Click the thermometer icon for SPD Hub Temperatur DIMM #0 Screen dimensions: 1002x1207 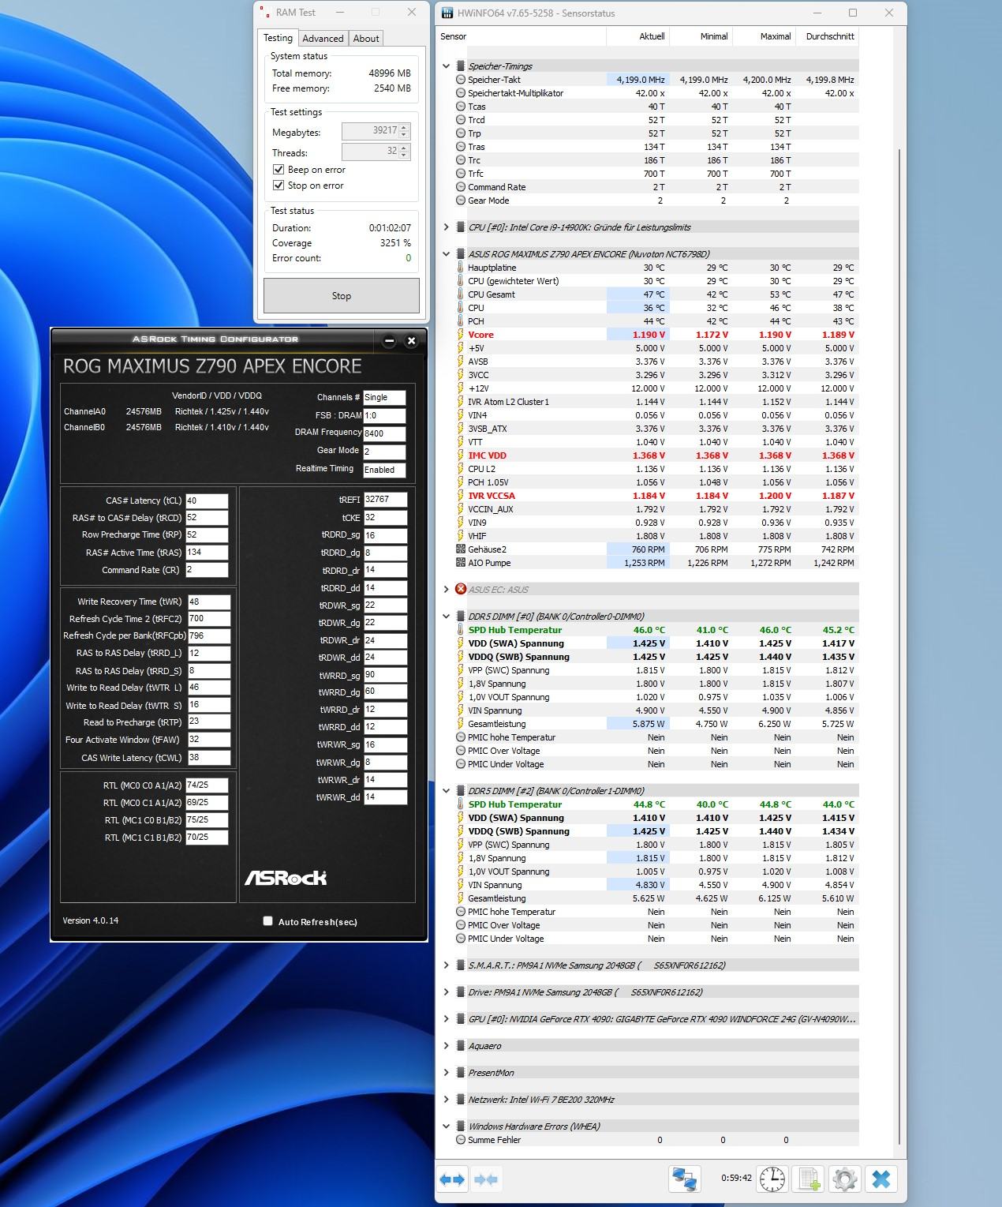[461, 630]
